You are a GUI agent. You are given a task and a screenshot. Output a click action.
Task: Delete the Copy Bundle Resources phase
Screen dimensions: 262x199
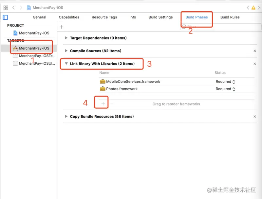pyautogui.click(x=255, y=117)
